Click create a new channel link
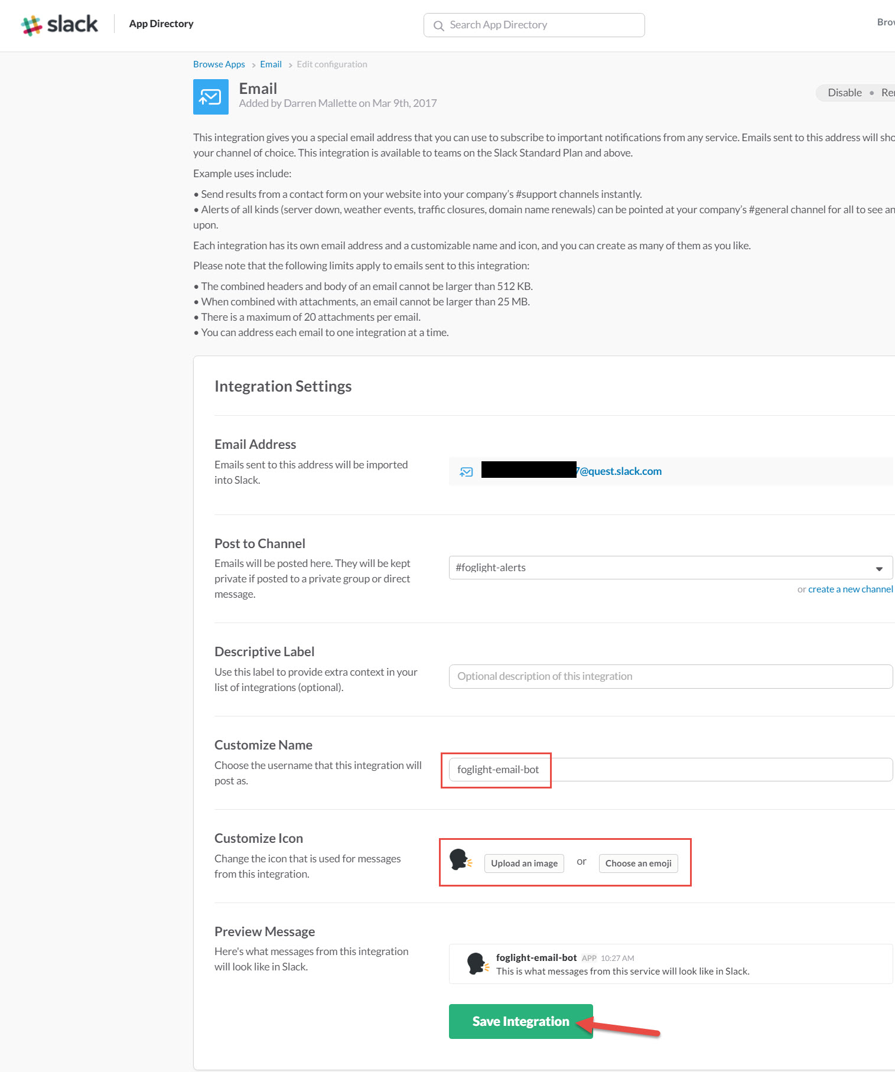 [850, 589]
